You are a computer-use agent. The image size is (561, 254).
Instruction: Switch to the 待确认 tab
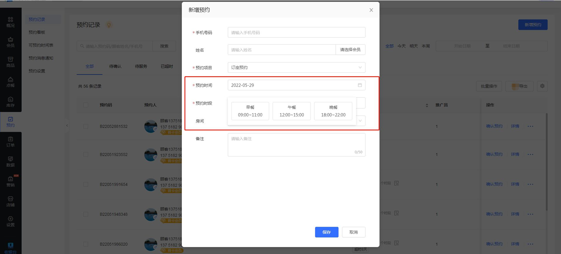tap(115, 67)
